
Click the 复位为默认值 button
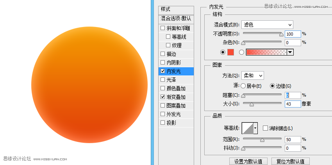[291, 161]
